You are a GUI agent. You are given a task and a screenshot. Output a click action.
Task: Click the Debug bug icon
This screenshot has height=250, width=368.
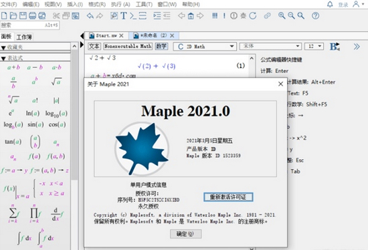click(x=243, y=16)
